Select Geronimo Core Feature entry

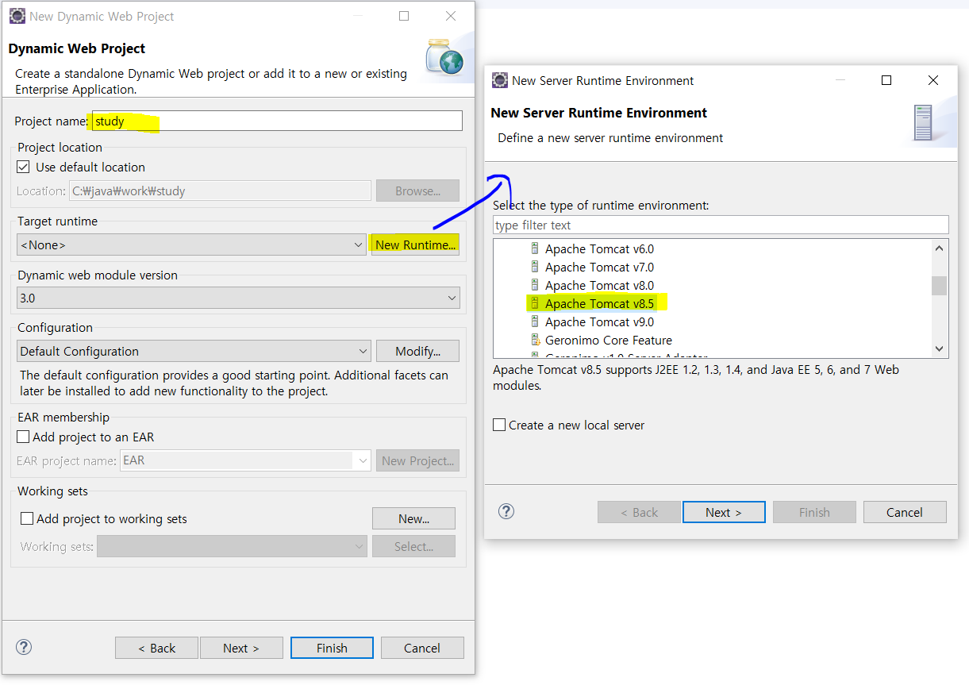(x=608, y=340)
